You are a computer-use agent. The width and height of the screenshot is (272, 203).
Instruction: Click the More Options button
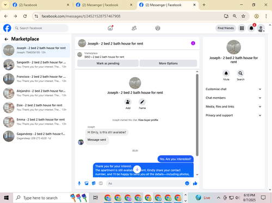[168, 64]
